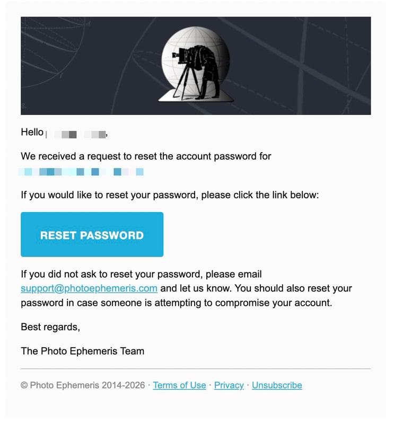The height and width of the screenshot is (424, 394).
Task: Click the 'compromise your account' text line
Action: [x=177, y=303]
